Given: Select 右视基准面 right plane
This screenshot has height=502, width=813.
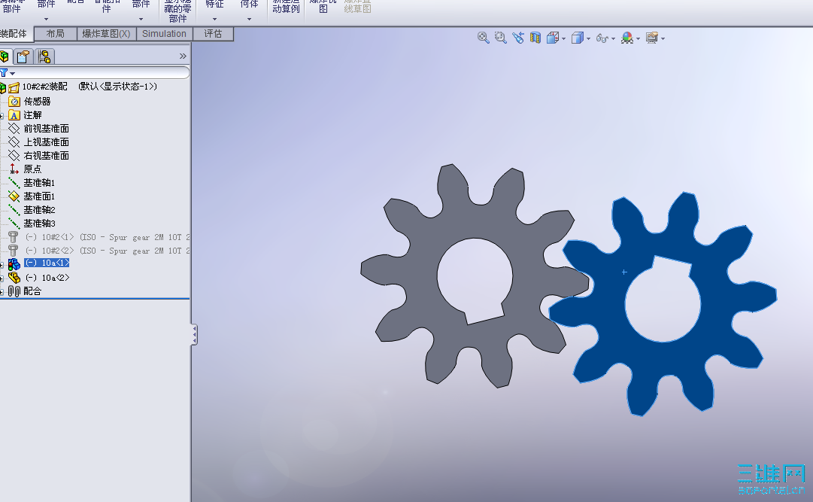Looking at the screenshot, I should (x=46, y=155).
